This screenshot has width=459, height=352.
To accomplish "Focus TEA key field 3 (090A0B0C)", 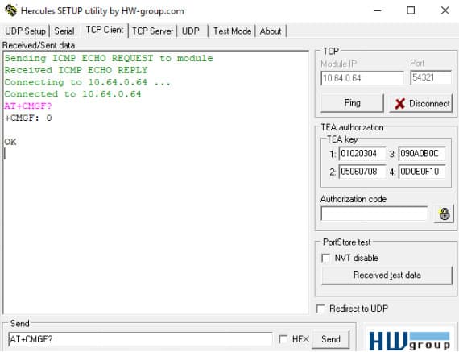I will coord(422,154).
